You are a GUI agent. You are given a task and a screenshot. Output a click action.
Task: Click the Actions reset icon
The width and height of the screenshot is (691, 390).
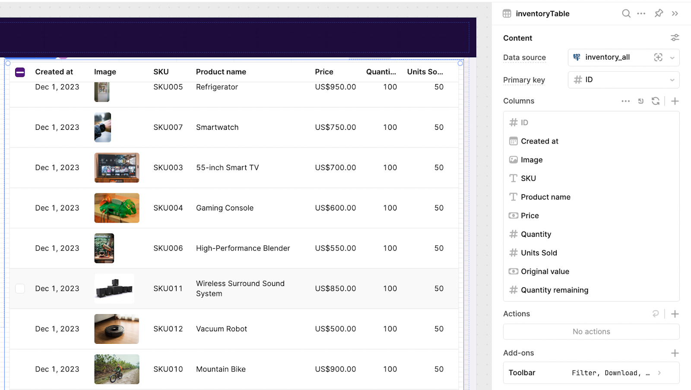pos(656,314)
